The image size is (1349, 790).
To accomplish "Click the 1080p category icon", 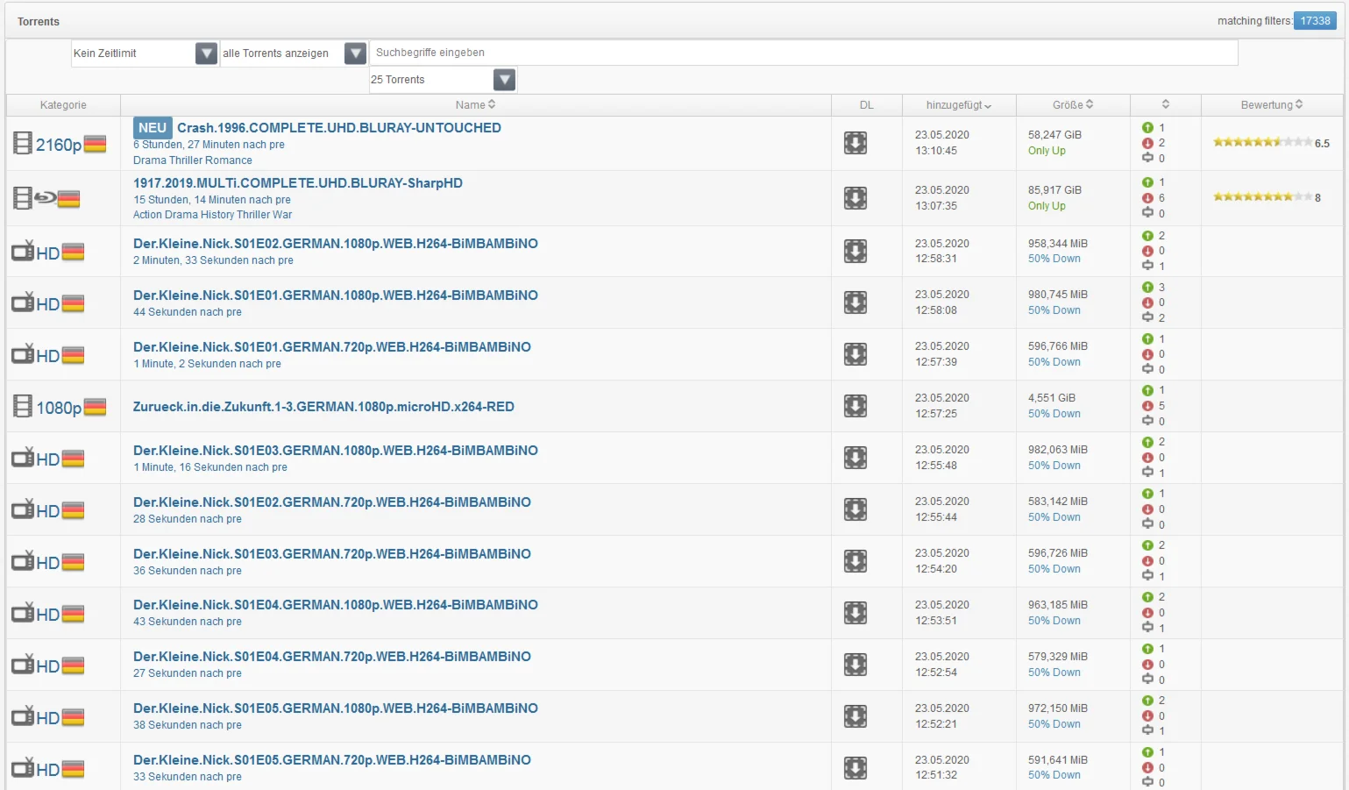I will [x=60, y=407].
